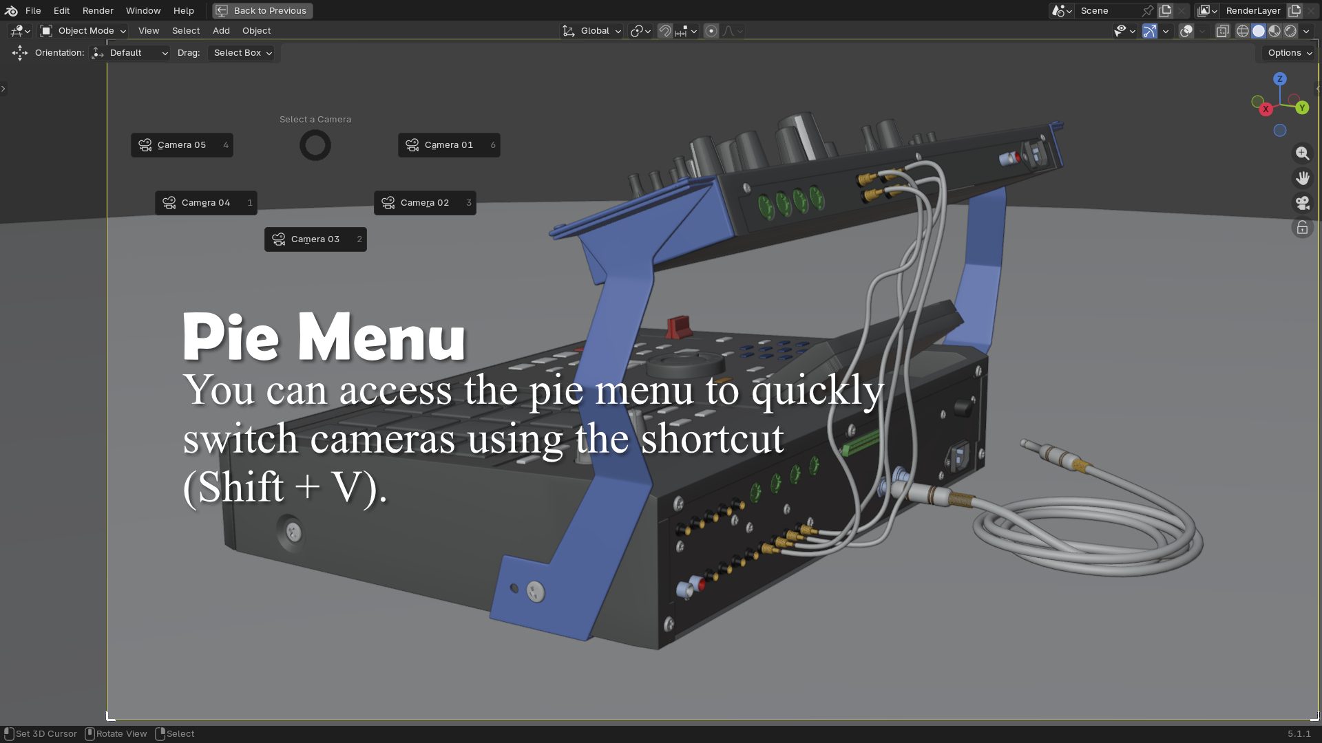
Task: Click the Z axis gizmo circle
Action: point(1280,79)
